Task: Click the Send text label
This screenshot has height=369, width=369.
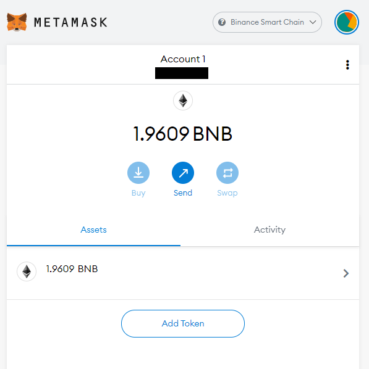Action: click(183, 193)
